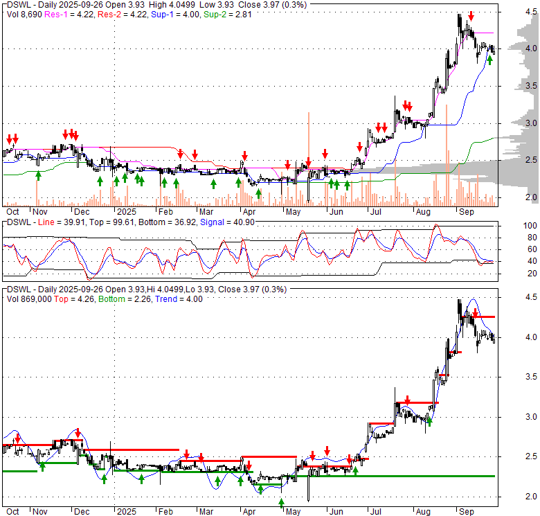Viewport: 540px width, 516px height.
Task: Click the 3.5 price label on bottom chart
Action: [532, 377]
